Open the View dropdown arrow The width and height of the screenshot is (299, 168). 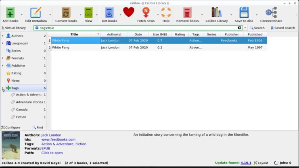tap(97, 15)
